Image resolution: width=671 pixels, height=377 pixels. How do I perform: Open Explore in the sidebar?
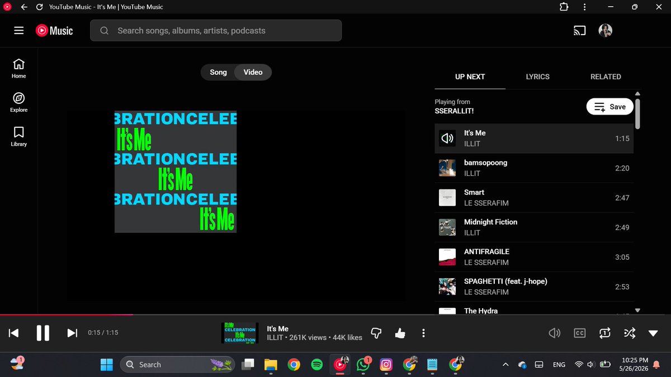[x=19, y=102]
